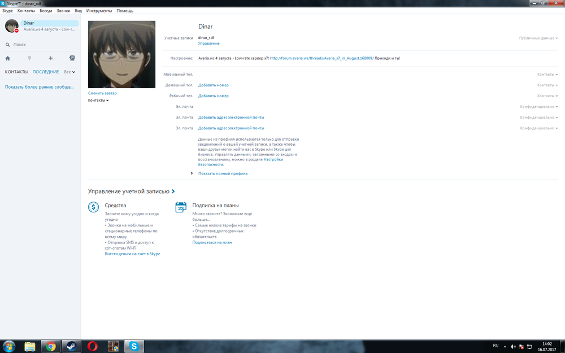Click the plus icon to add contact
The height and width of the screenshot is (353, 565).
pyautogui.click(x=50, y=58)
